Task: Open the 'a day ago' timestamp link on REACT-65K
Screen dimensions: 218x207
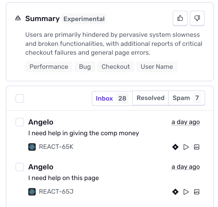Action: [x=185, y=122]
